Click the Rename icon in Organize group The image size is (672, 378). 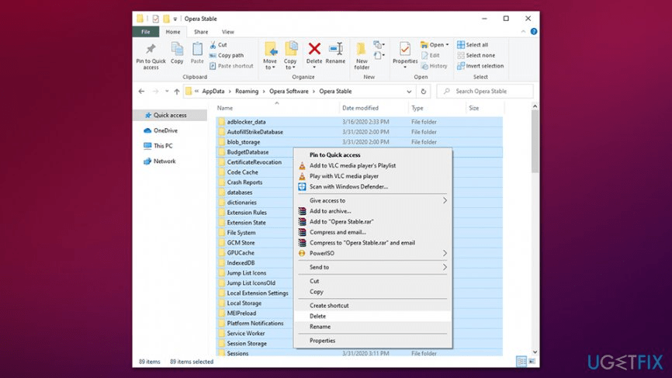335,53
